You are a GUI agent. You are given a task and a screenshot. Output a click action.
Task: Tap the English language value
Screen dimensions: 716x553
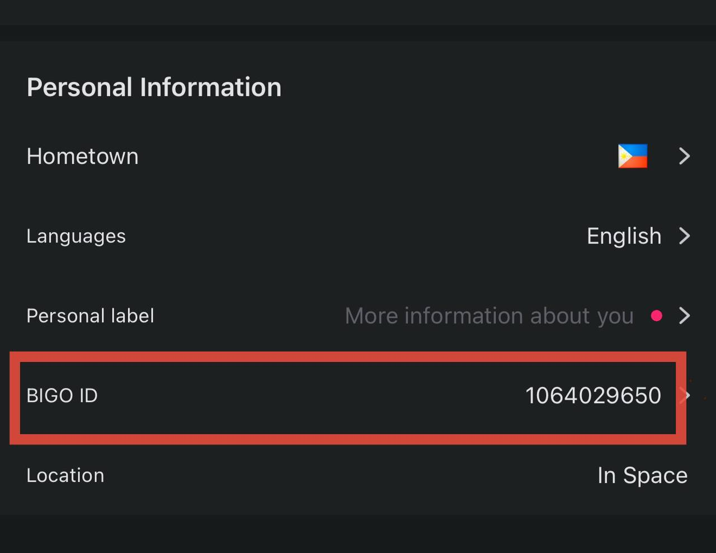tap(624, 236)
